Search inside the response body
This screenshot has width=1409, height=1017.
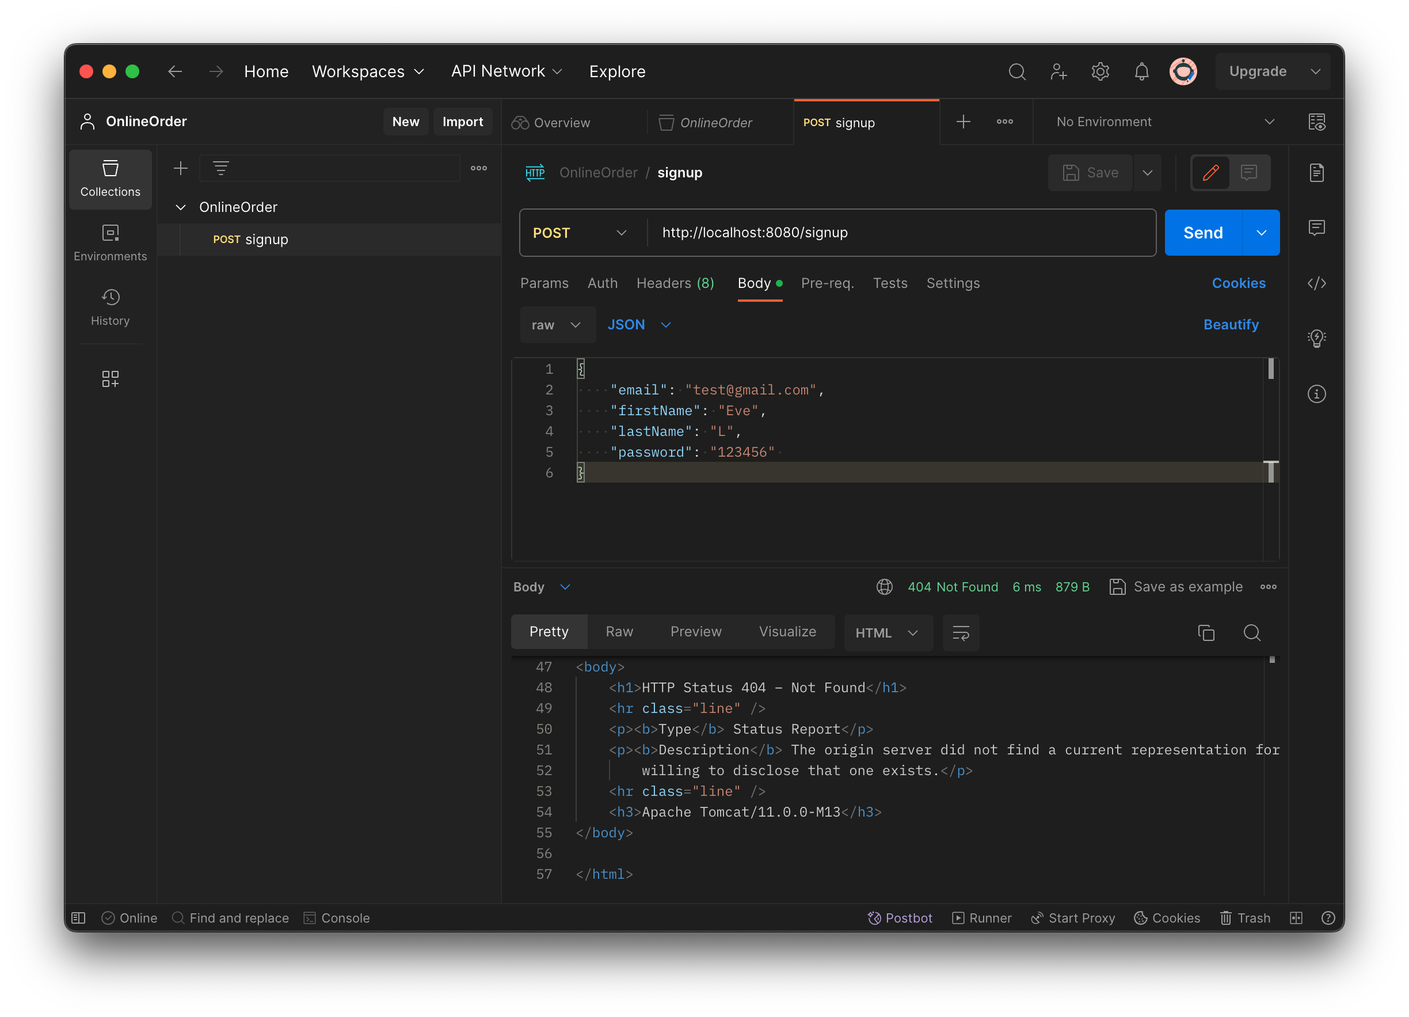click(x=1251, y=633)
